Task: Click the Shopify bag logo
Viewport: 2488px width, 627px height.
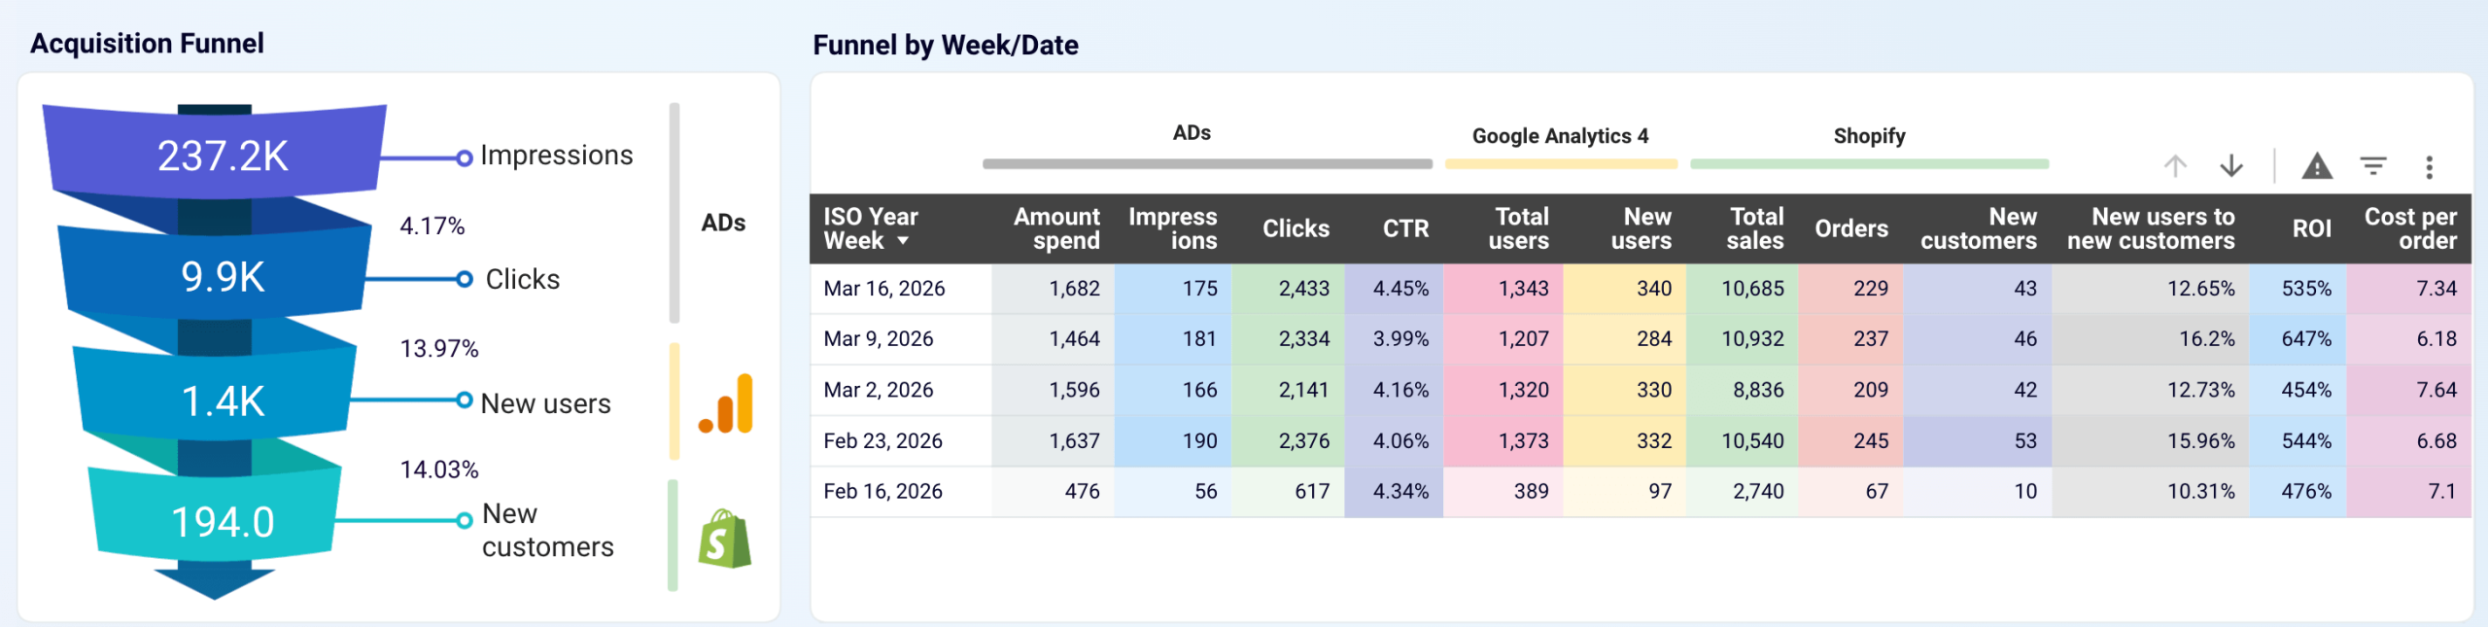Action: point(725,539)
